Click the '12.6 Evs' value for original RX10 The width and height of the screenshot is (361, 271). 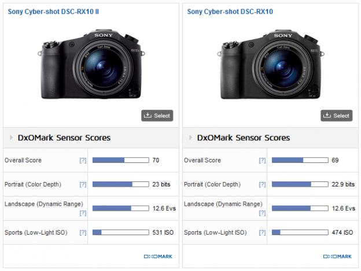click(x=344, y=209)
